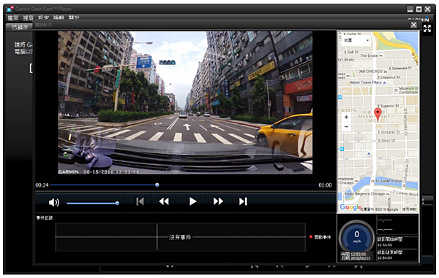Click the 360 CHICAGO map label
The height and width of the screenshot is (278, 439).
371,72
